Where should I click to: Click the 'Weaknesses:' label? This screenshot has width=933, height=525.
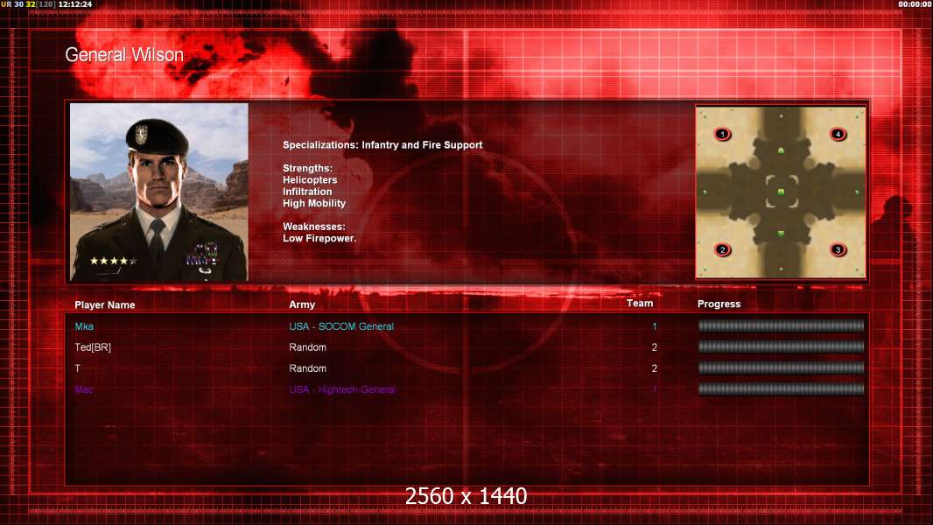coord(314,227)
